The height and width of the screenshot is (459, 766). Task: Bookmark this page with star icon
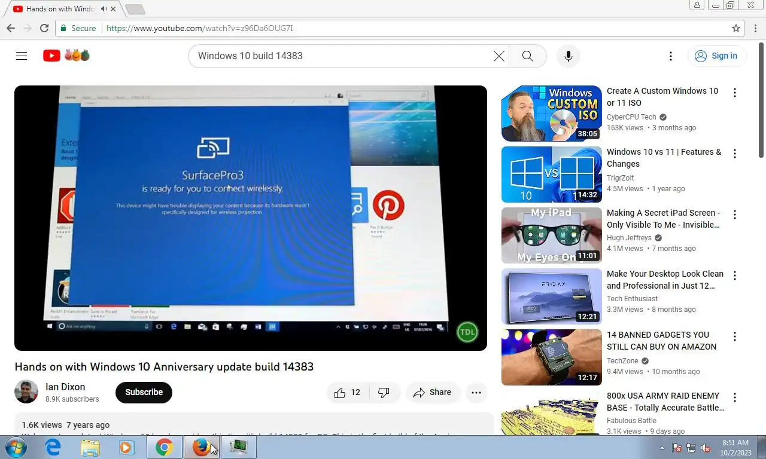(x=736, y=28)
